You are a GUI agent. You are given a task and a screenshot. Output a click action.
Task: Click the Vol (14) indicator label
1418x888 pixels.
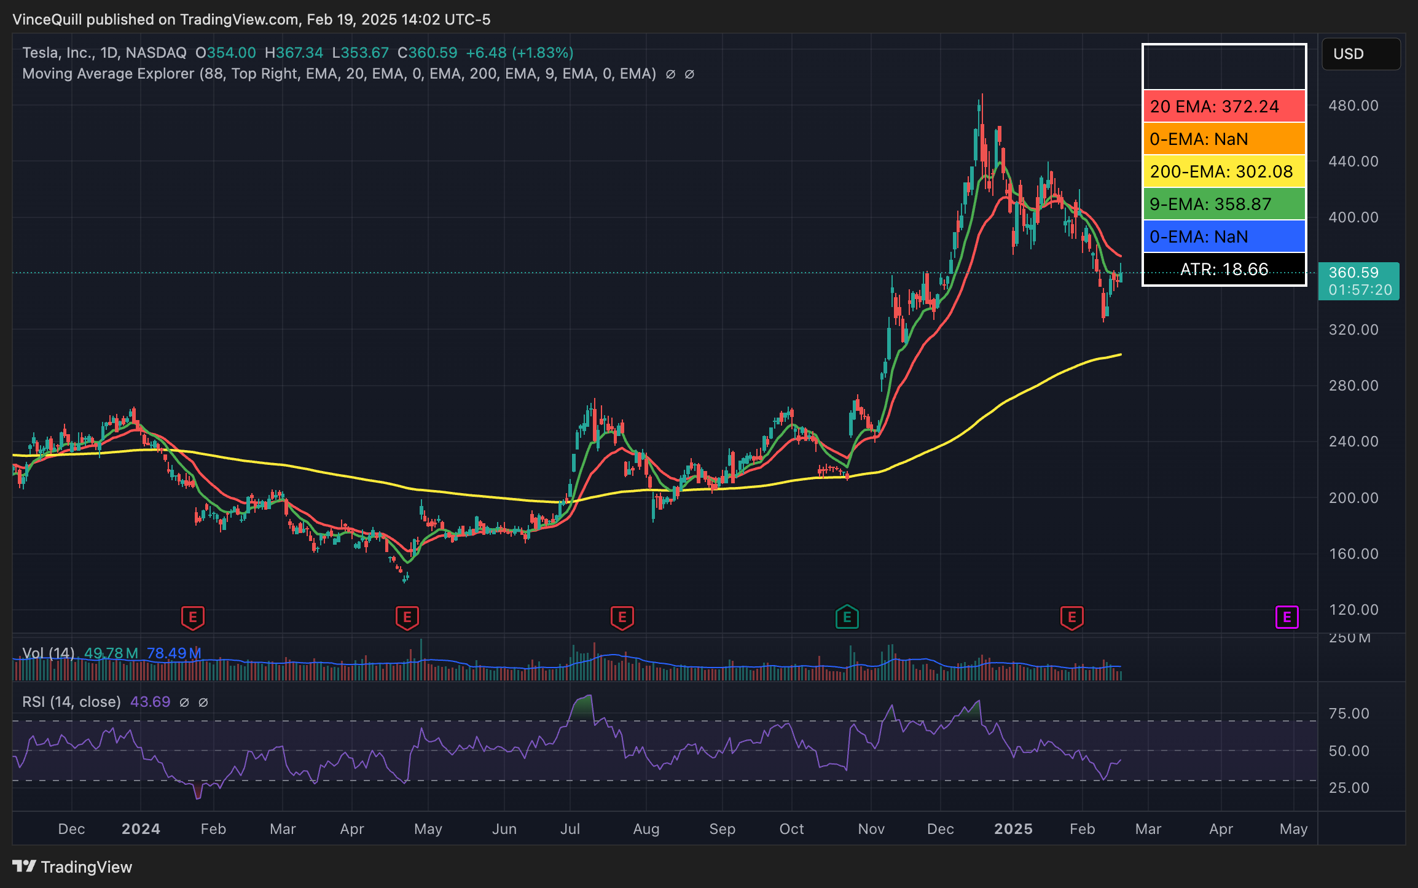coord(49,653)
